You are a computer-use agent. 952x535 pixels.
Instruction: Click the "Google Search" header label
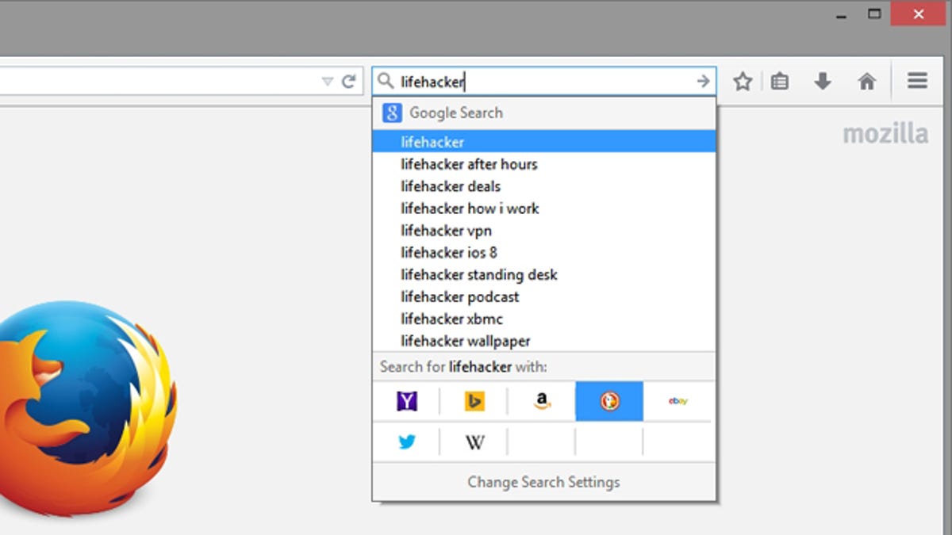456,113
